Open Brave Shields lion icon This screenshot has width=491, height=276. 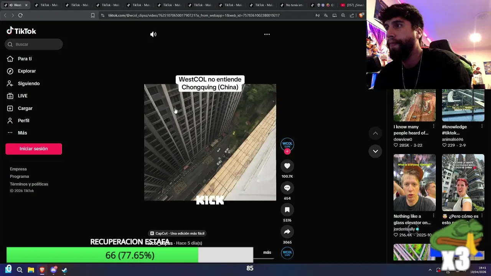tap(361, 15)
